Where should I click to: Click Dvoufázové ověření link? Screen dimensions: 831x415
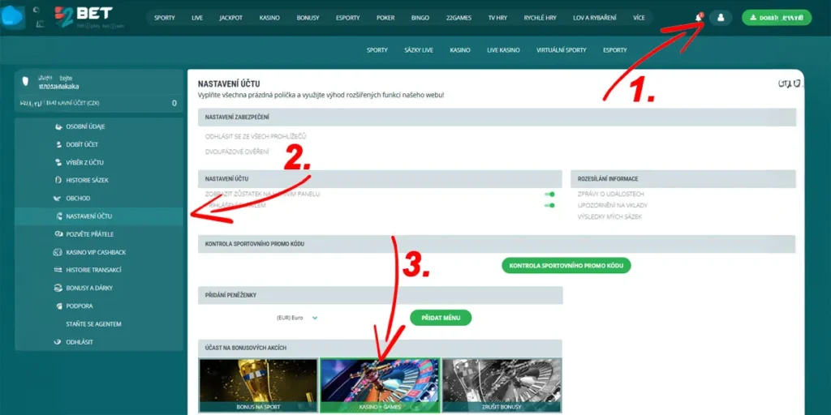[236, 152]
